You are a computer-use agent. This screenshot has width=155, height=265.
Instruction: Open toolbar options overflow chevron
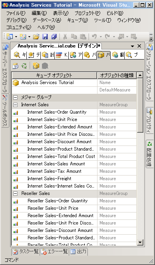pos(151,37)
